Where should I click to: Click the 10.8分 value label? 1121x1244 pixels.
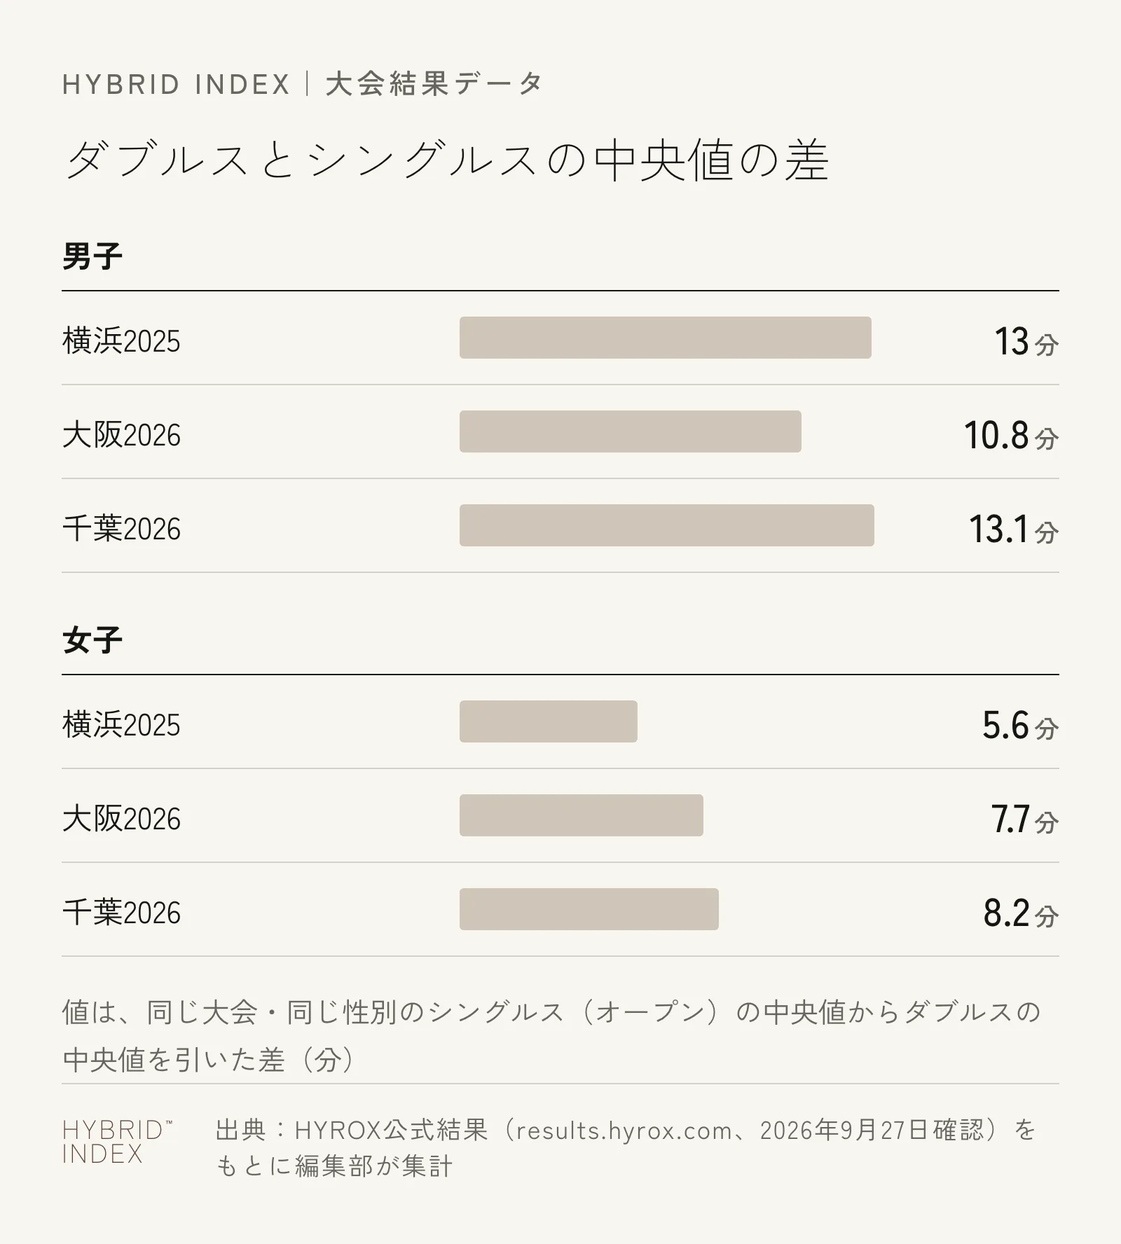pos(1011,436)
